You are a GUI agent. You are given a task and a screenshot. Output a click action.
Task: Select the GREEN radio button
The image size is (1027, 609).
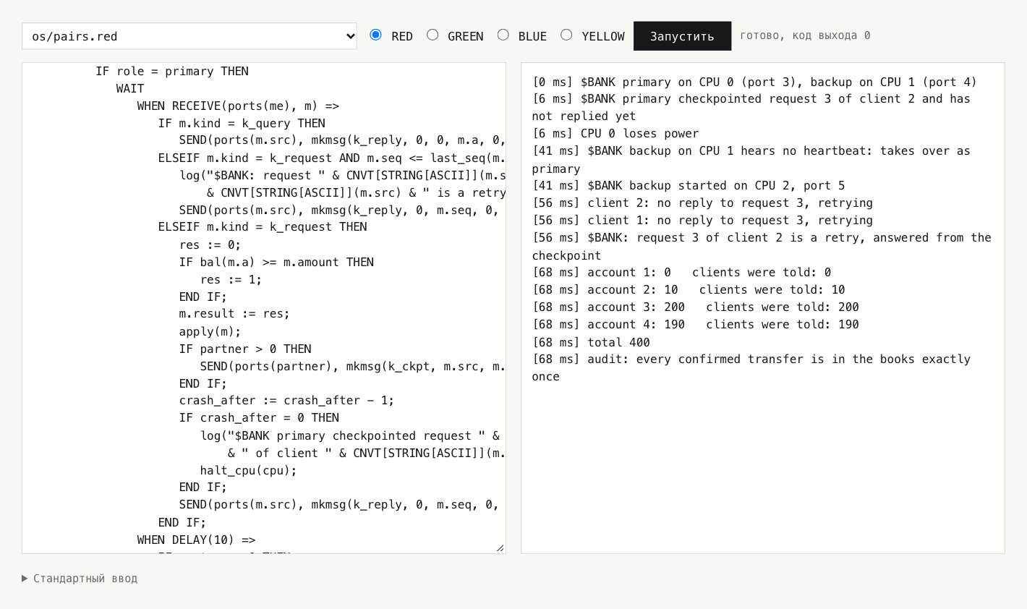pos(432,35)
